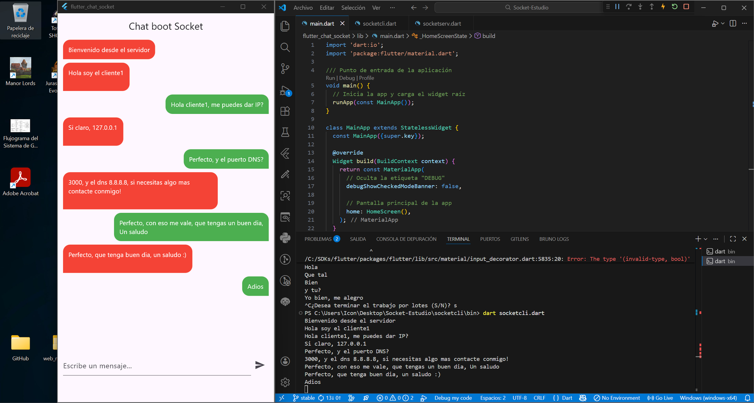754x403 pixels.
Task: Click the Debug my code status button
Action: [452, 398]
